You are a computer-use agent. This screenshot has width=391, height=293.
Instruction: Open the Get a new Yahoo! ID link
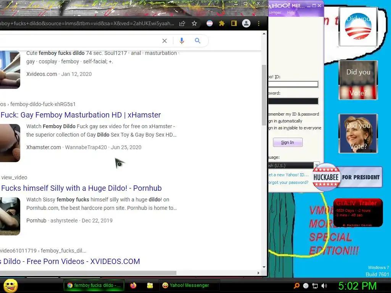pyautogui.click(x=288, y=175)
